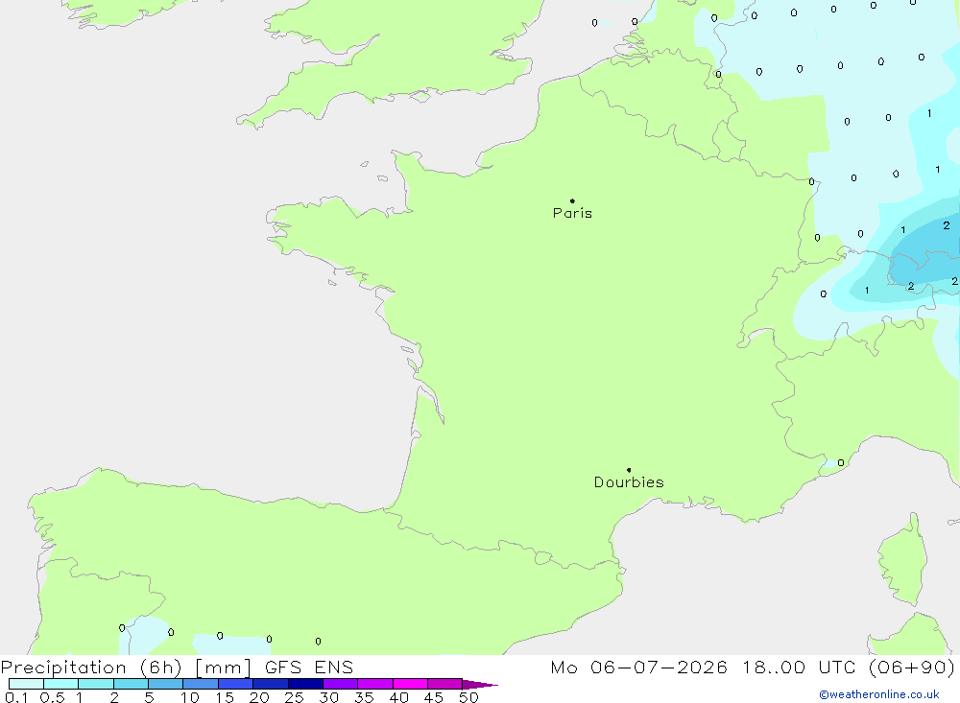Pick the 30–35 mm purple legend swatch
960x703 pixels.
(x=341, y=684)
